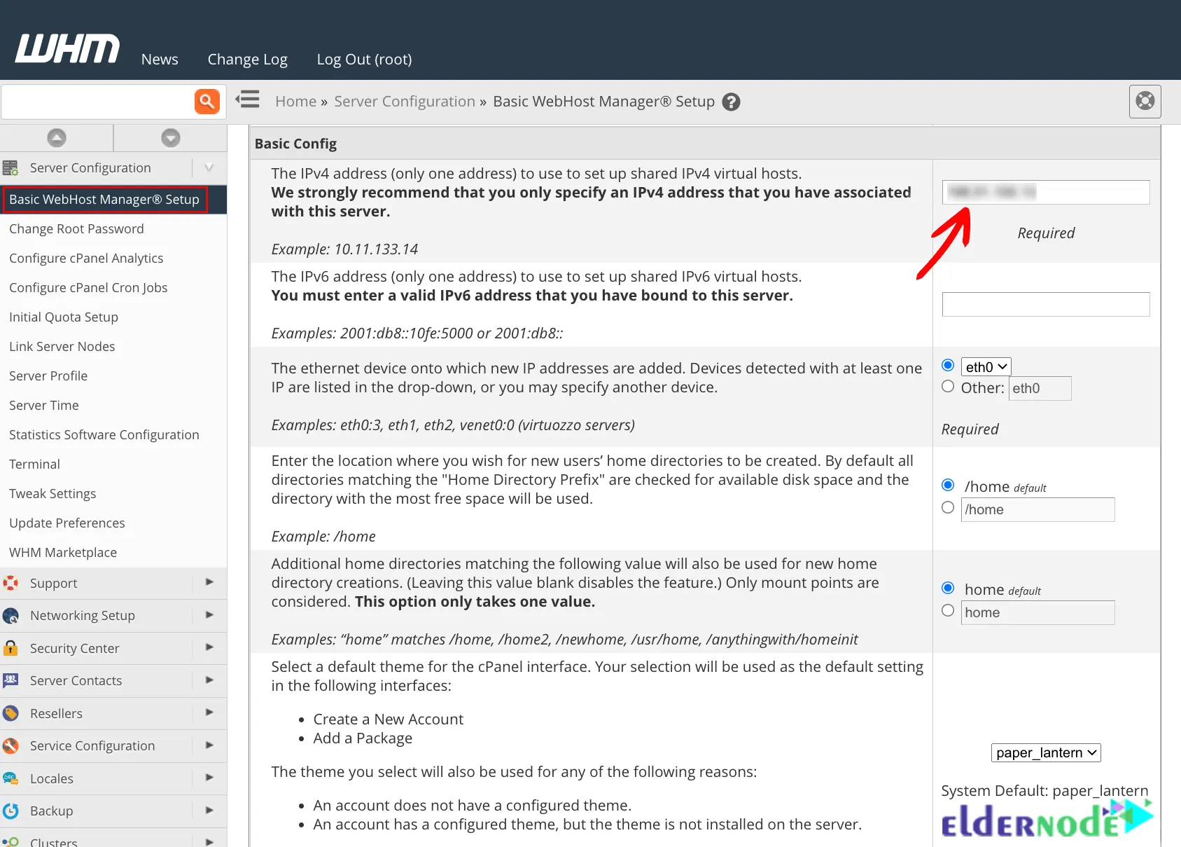Image resolution: width=1181 pixels, height=847 pixels.
Task: Open Link Server Nodes
Action: (x=62, y=347)
